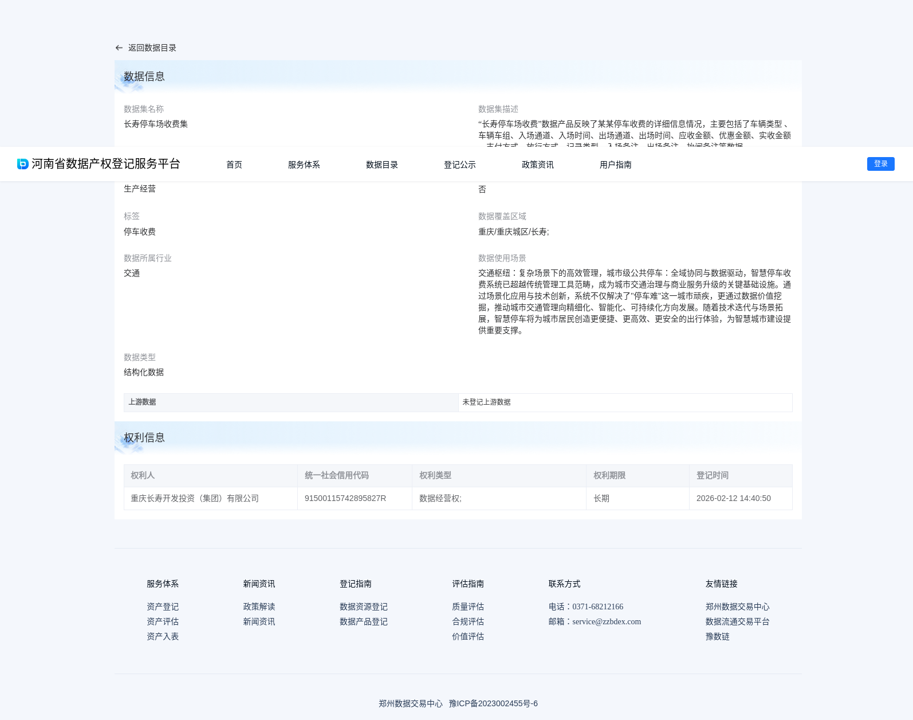Viewport: 913px width, 720px height.
Task: Open footer link 政策解读
Action: (x=259, y=606)
